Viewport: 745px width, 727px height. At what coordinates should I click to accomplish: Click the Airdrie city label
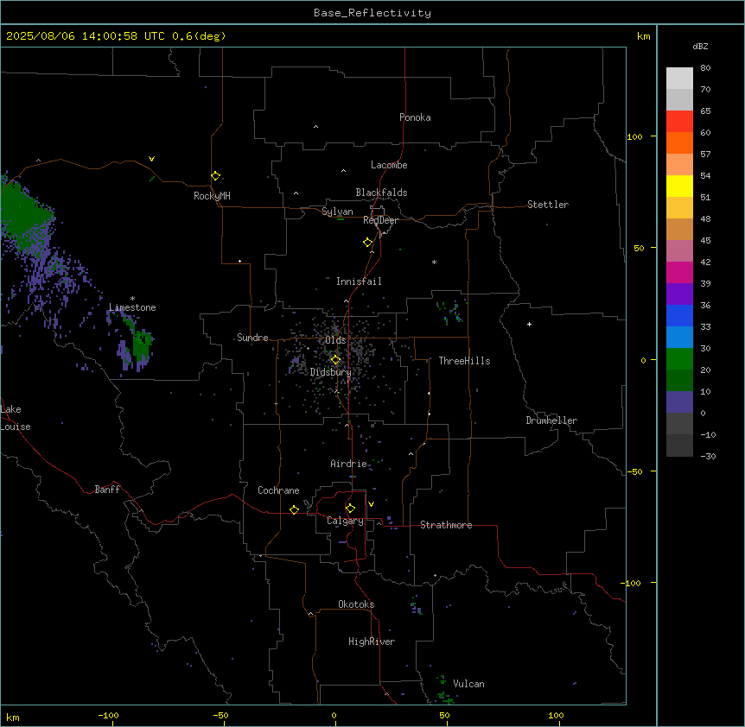tap(349, 464)
